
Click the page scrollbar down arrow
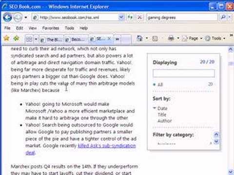231,172
